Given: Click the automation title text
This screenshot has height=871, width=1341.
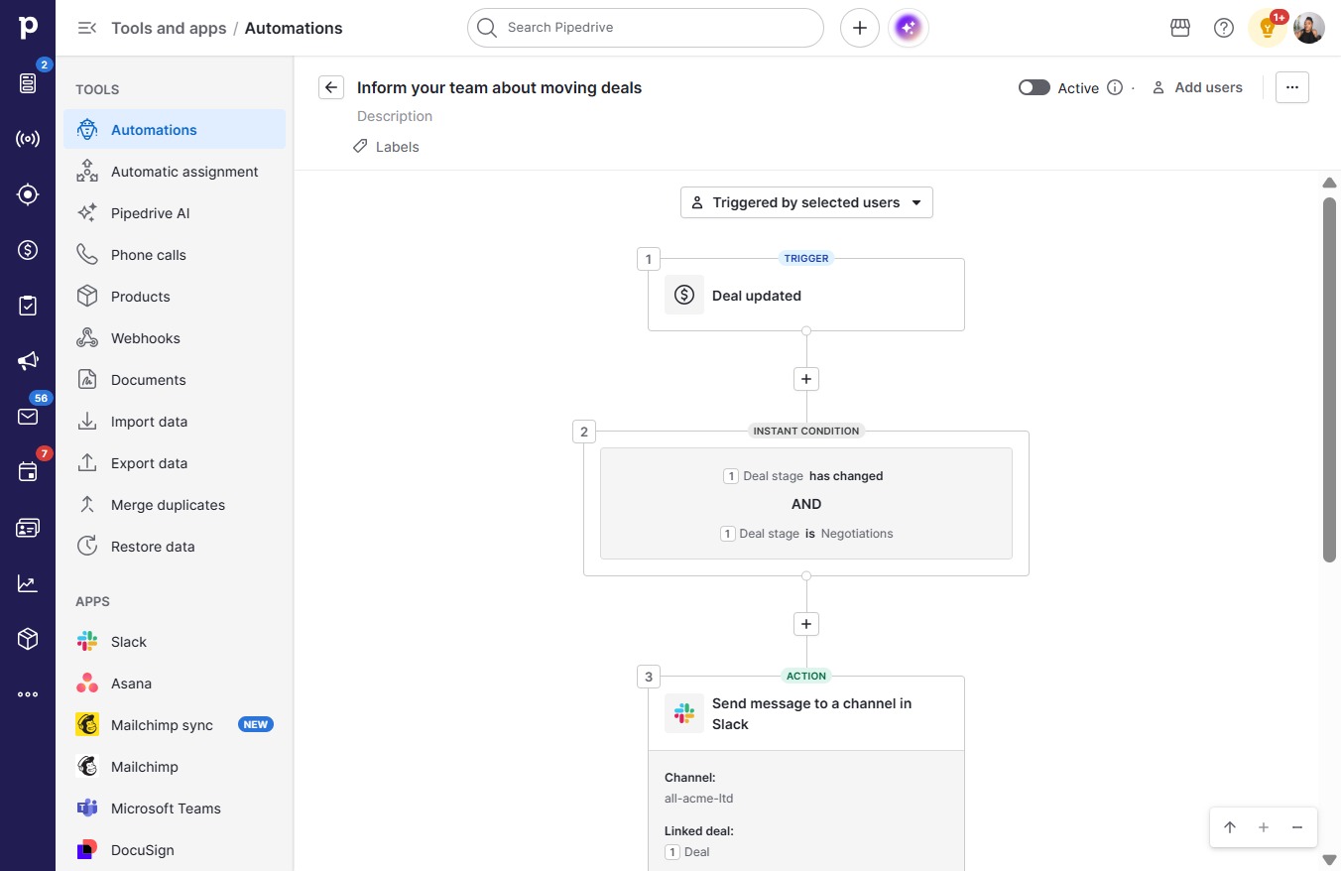Looking at the screenshot, I should [500, 87].
